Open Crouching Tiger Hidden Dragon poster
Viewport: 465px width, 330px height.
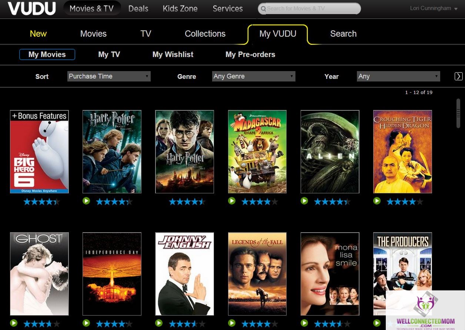coord(402,152)
